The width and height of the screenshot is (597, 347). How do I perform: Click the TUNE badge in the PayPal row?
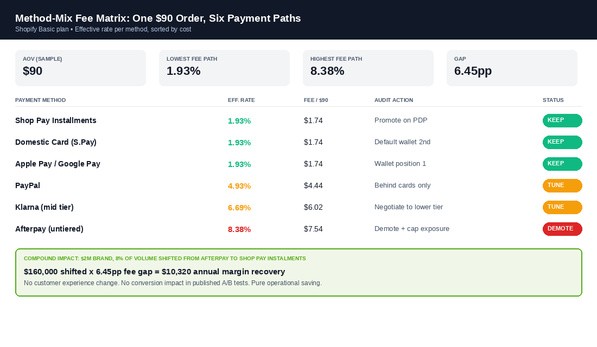click(562, 185)
